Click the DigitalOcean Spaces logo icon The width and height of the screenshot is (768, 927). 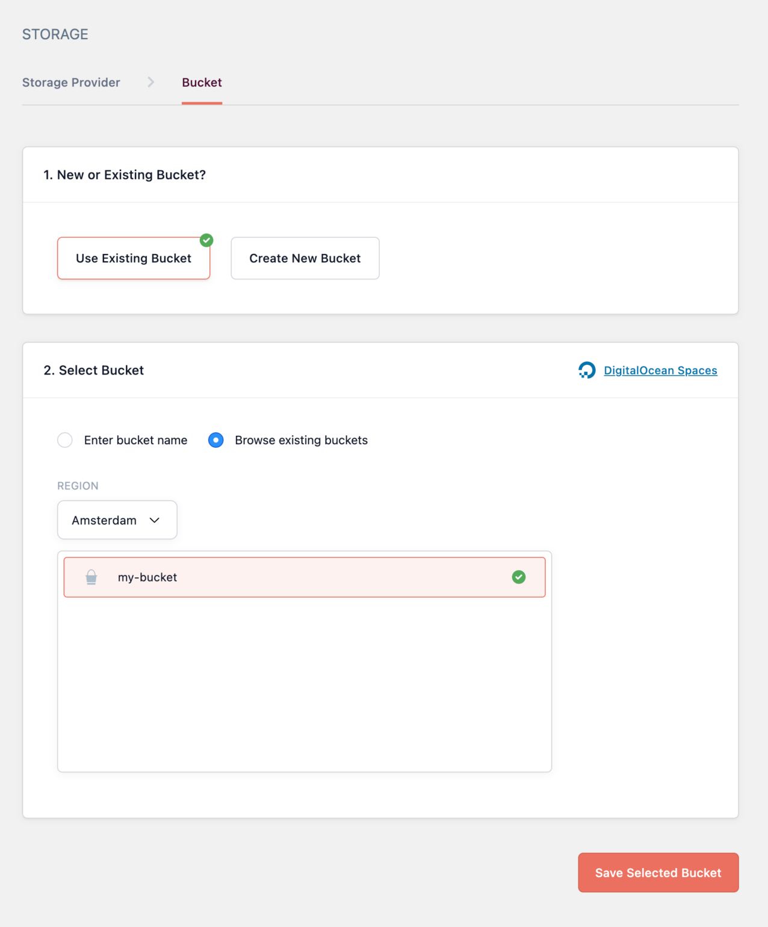pos(587,370)
